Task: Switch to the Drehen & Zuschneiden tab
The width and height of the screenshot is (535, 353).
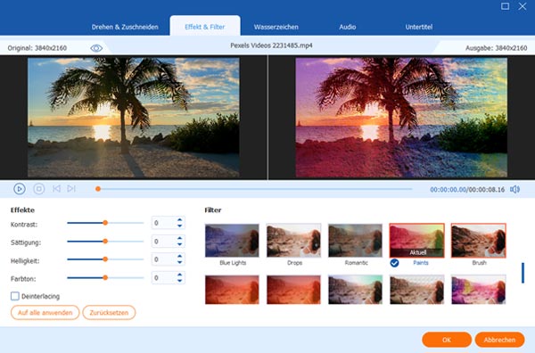Action: [x=125, y=27]
